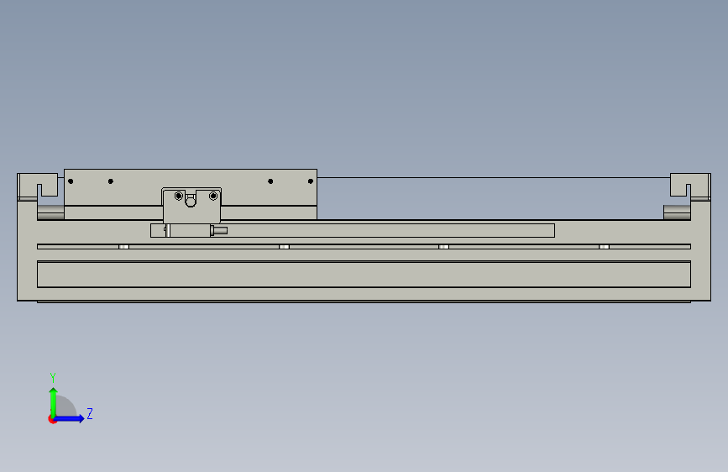Screen dimensions: 728x472
Task: Select the small cylinder pin beside the bracket
Action: [219, 230]
